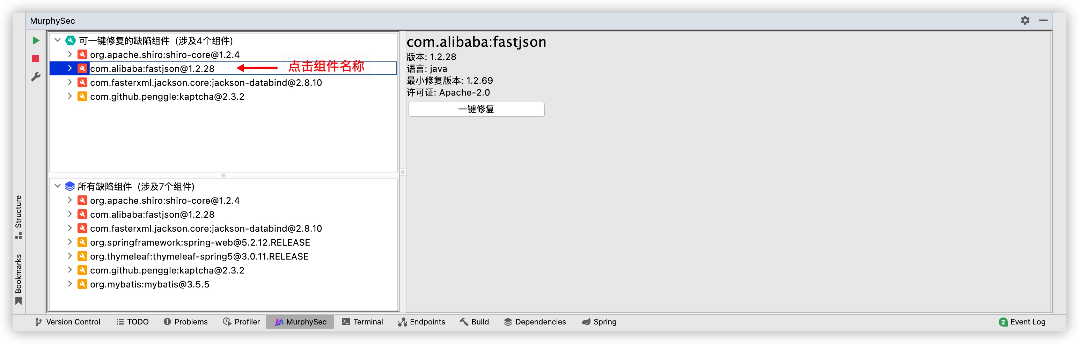
Task: Click jackson-databind's red icon under 所有缺陷组件
Action: (x=82, y=229)
